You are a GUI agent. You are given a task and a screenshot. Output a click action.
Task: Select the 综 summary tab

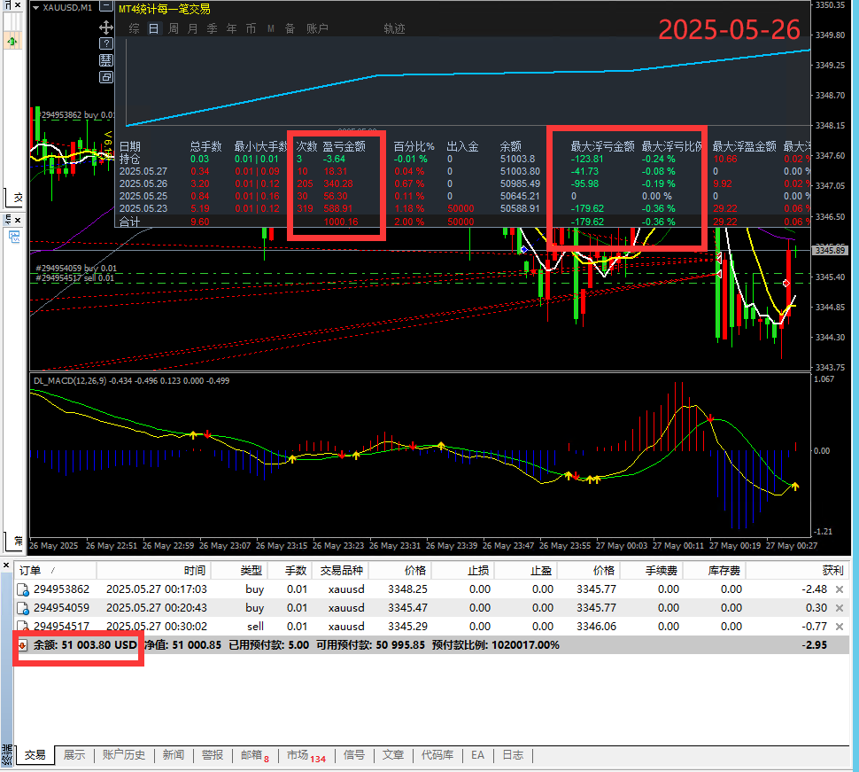(135, 28)
